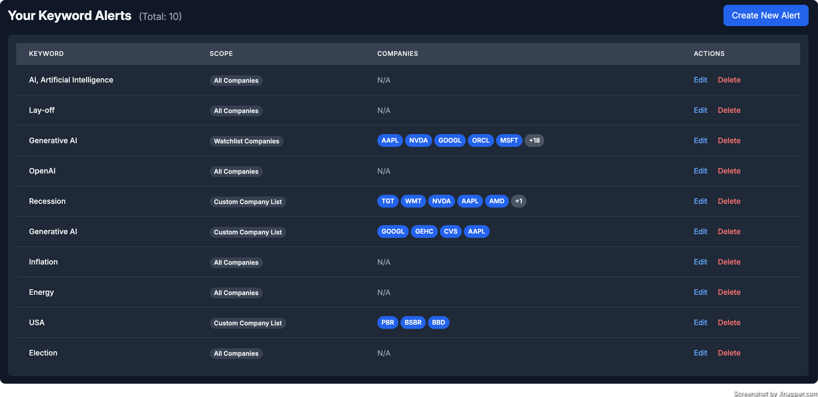This screenshot has width=818, height=397.
Task: Click the Inflation keyword text
Action: 43,262
